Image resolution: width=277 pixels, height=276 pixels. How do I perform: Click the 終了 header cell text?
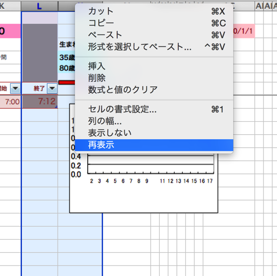(39, 88)
